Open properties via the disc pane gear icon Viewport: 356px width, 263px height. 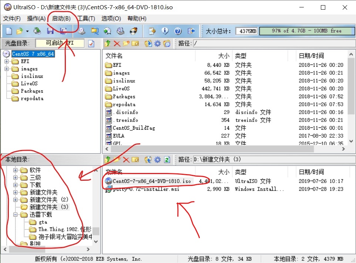coord(157,43)
